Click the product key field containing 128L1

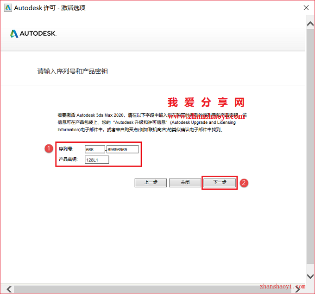tap(97, 160)
